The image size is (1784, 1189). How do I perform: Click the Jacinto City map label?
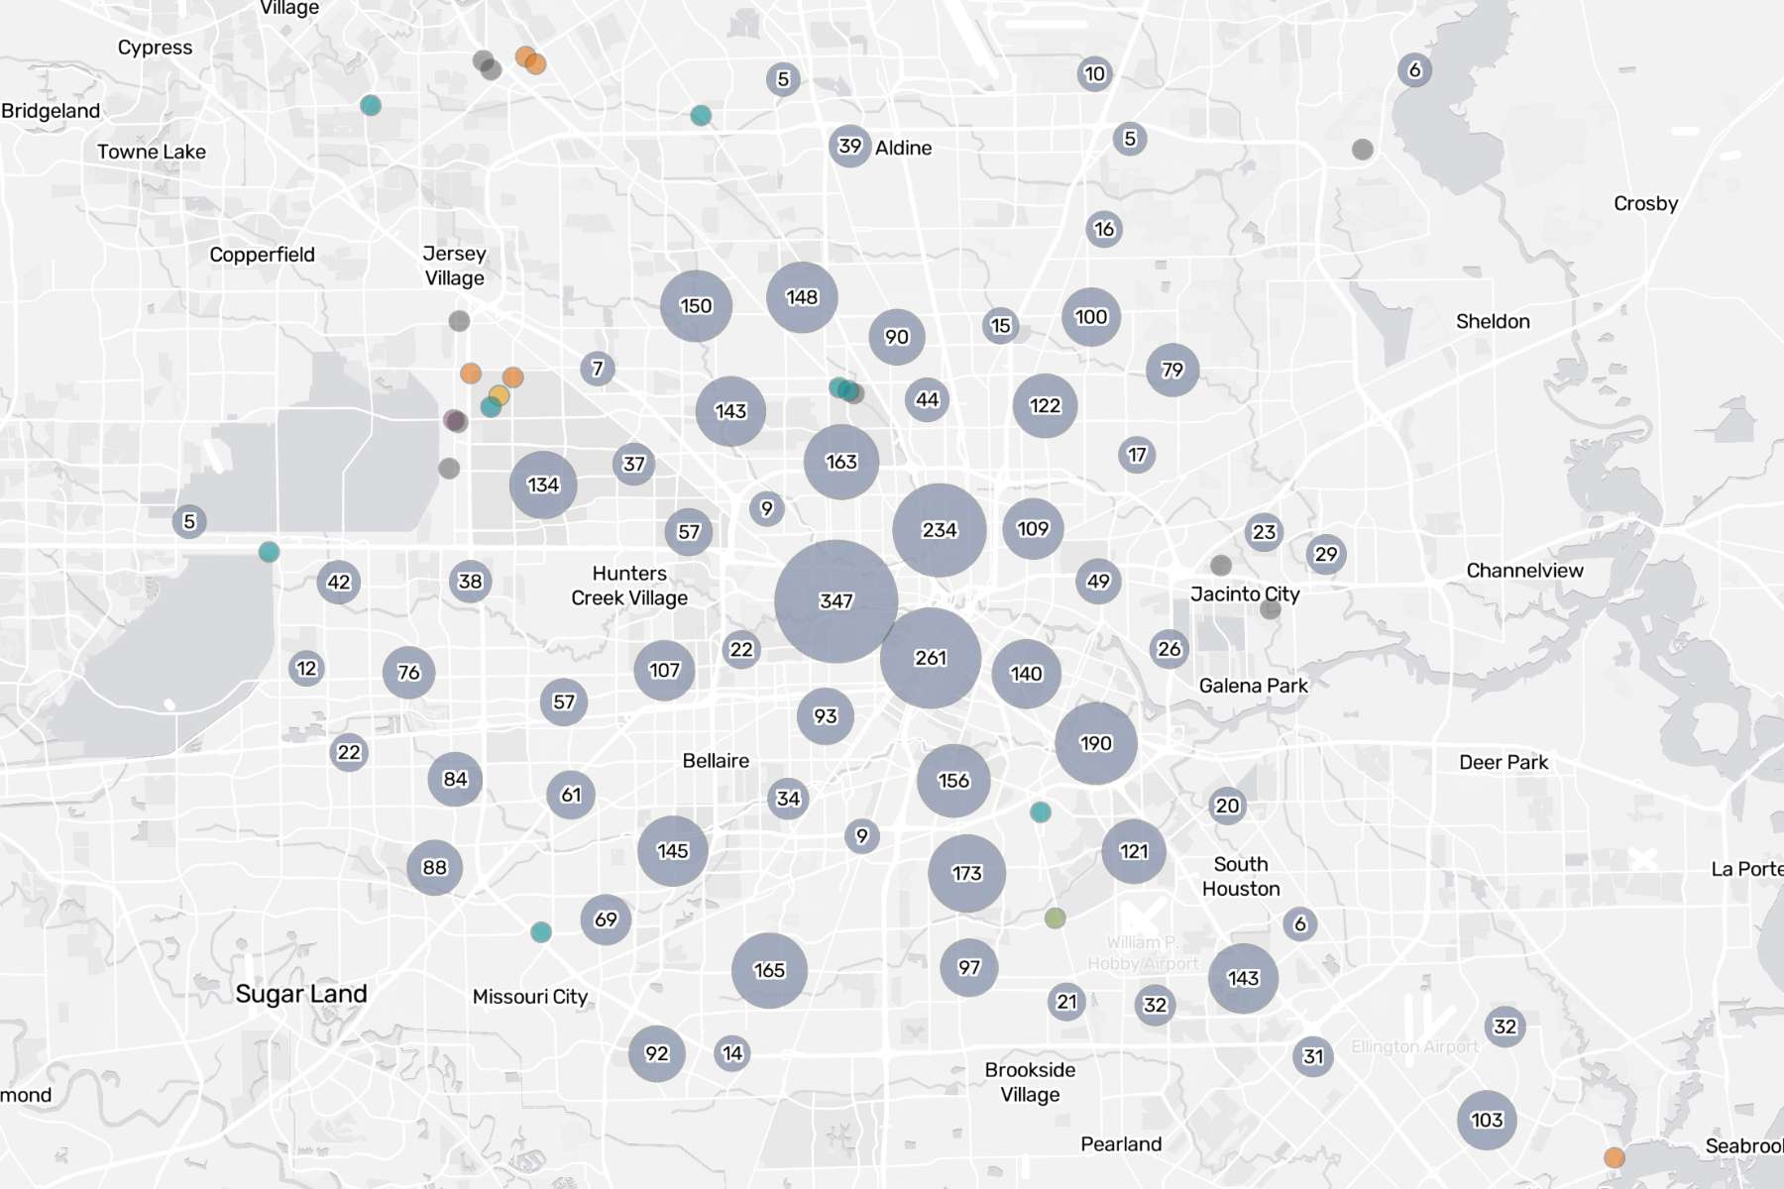[x=1245, y=594]
